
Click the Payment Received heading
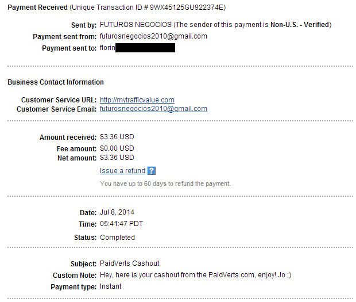tap(34, 7)
